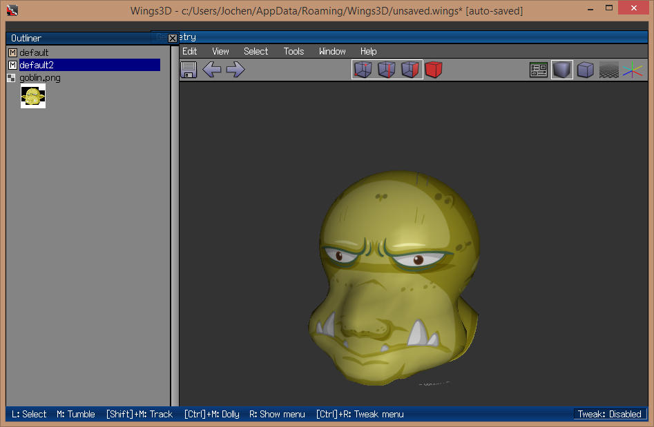This screenshot has width=654, height=427.
Task: Open the Edit menu
Action: 189,51
